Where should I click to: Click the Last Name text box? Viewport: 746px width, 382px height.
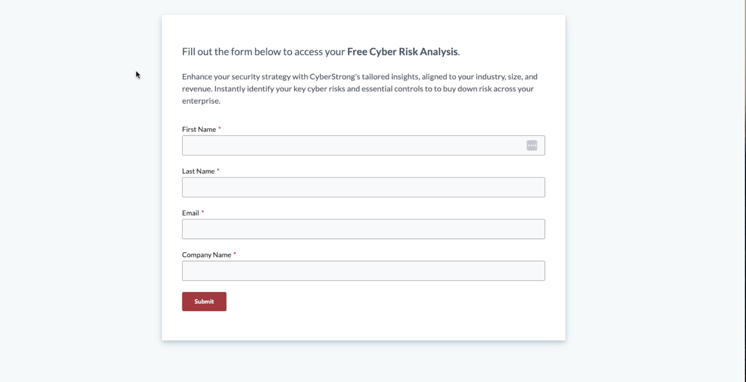pos(363,187)
